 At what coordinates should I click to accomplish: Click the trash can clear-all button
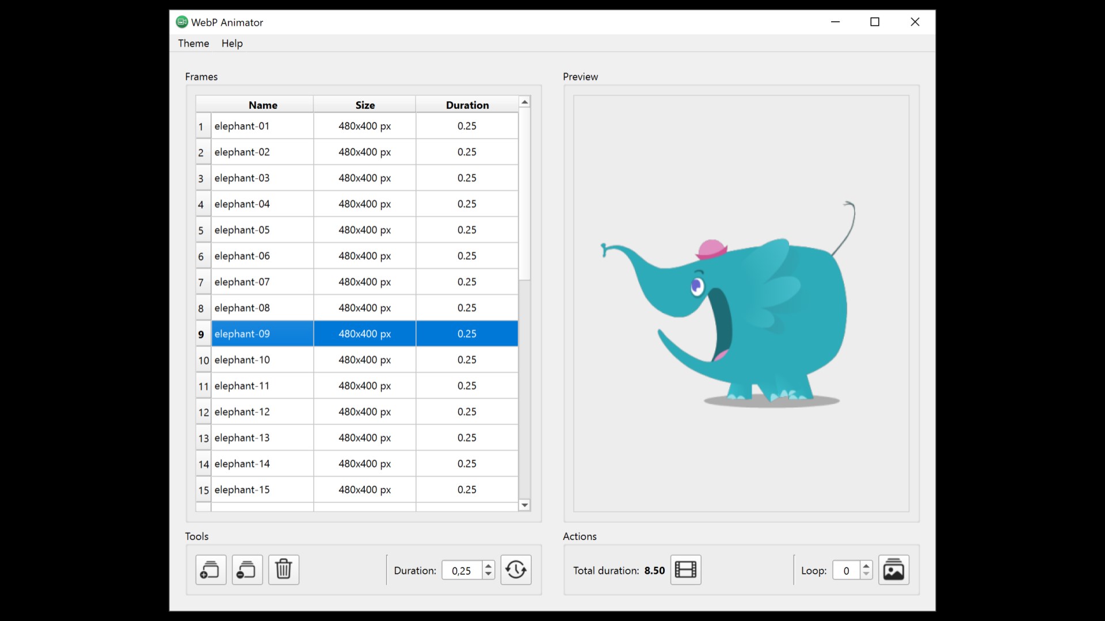[x=284, y=570]
